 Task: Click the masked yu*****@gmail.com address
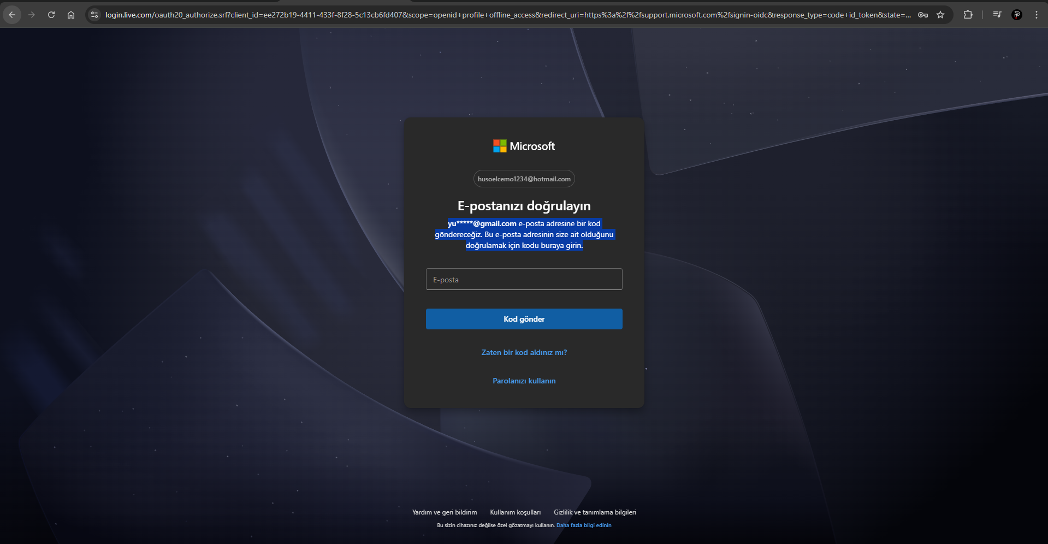point(482,223)
